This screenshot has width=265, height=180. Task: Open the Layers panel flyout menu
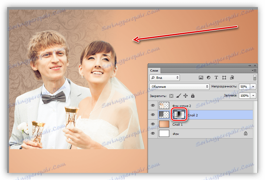pyautogui.click(x=254, y=70)
